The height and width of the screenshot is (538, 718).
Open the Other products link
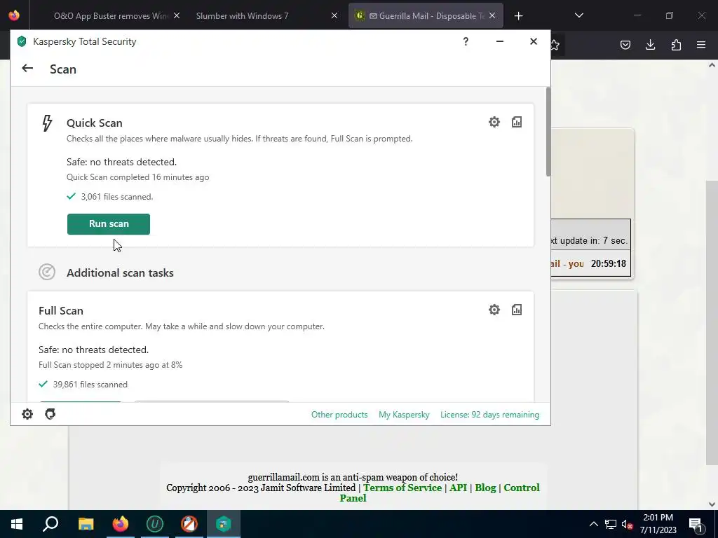[339, 415]
